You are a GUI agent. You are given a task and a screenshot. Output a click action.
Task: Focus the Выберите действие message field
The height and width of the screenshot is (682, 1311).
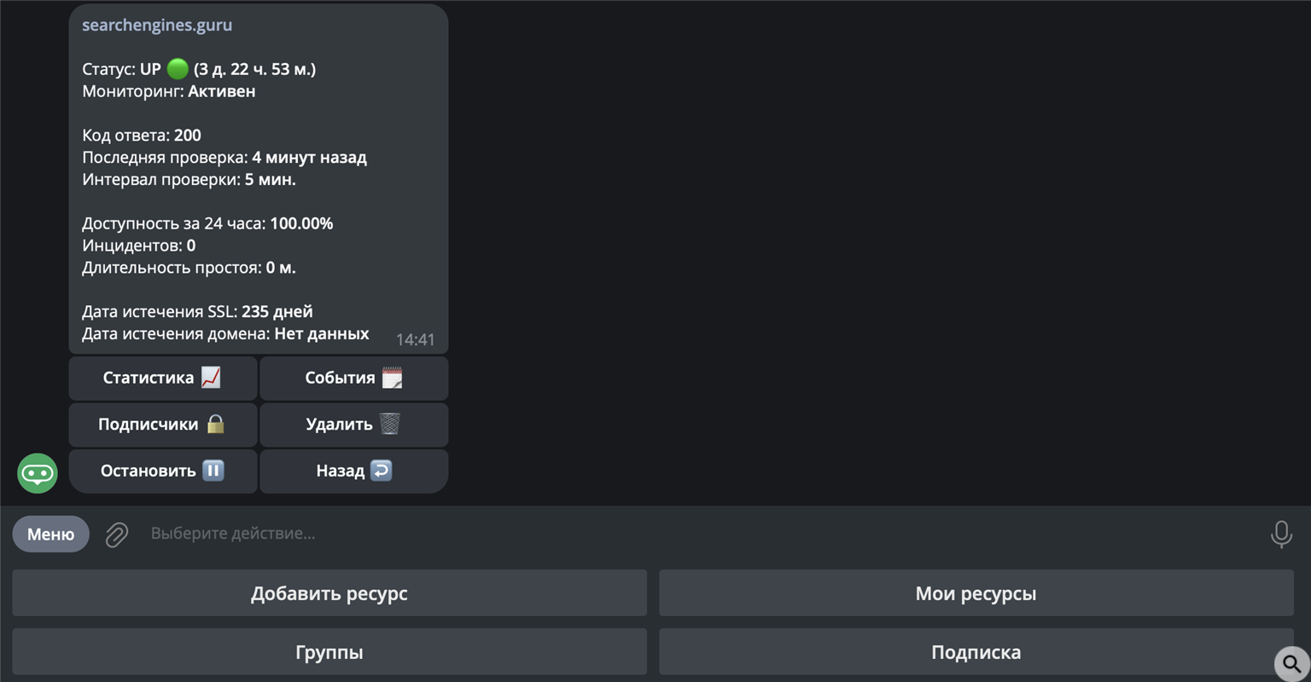pyautogui.click(x=683, y=534)
